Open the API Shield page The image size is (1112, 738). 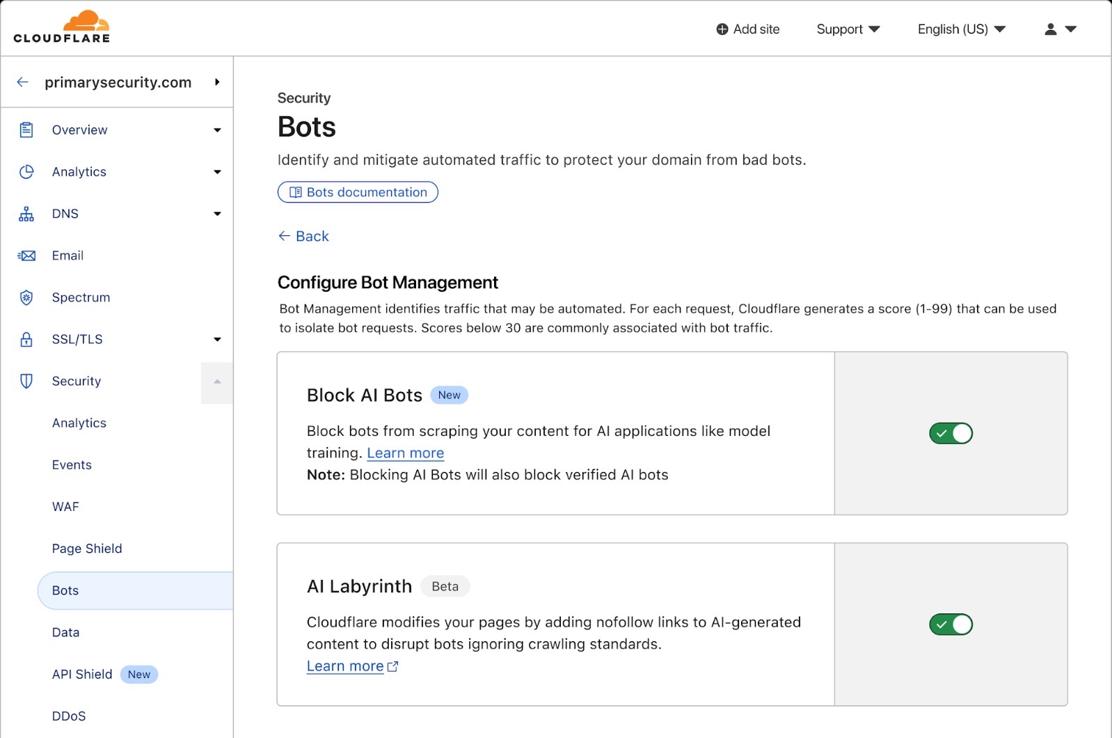click(x=82, y=674)
